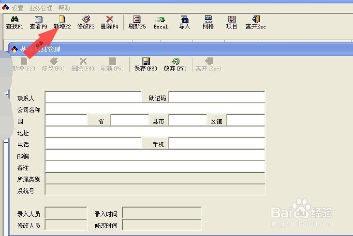Click the 修改时间 field
Screen dimensions: 353x236
tap(162, 225)
